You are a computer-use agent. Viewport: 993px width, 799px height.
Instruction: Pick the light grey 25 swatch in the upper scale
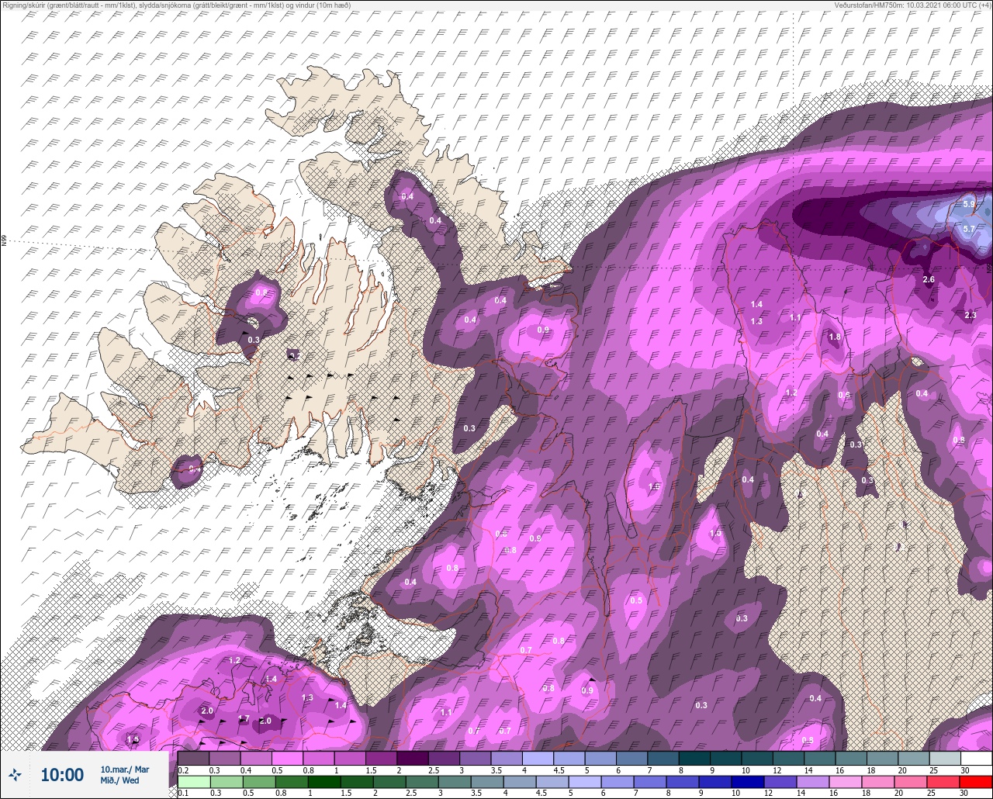[x=945, y=758]
